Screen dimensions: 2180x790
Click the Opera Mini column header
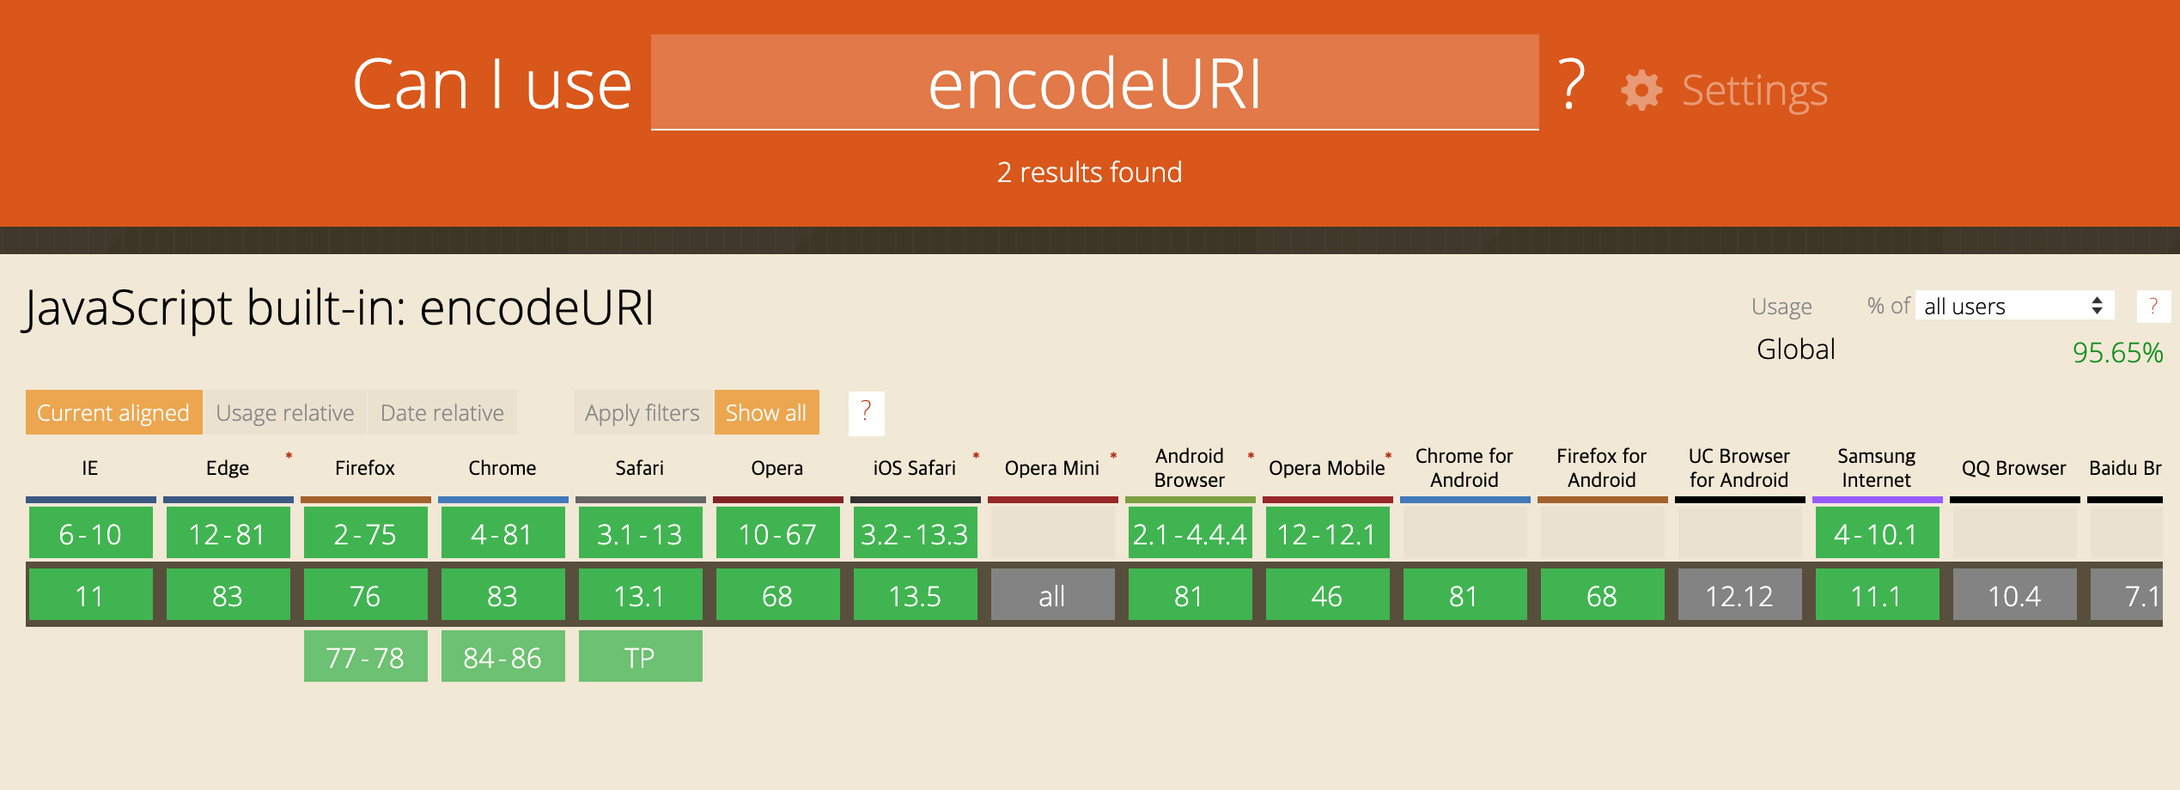pyautogui.click(x=1052, y=468)
